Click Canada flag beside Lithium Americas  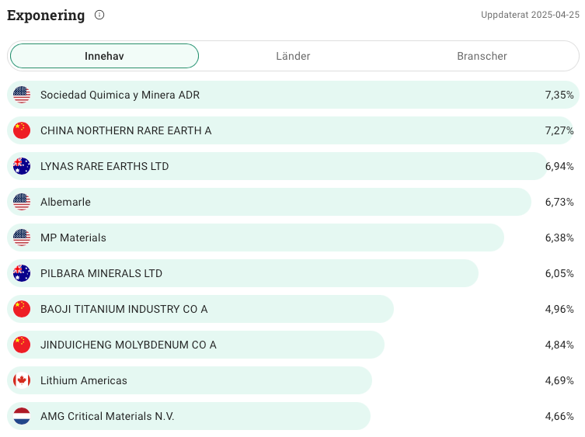point(22,380)
